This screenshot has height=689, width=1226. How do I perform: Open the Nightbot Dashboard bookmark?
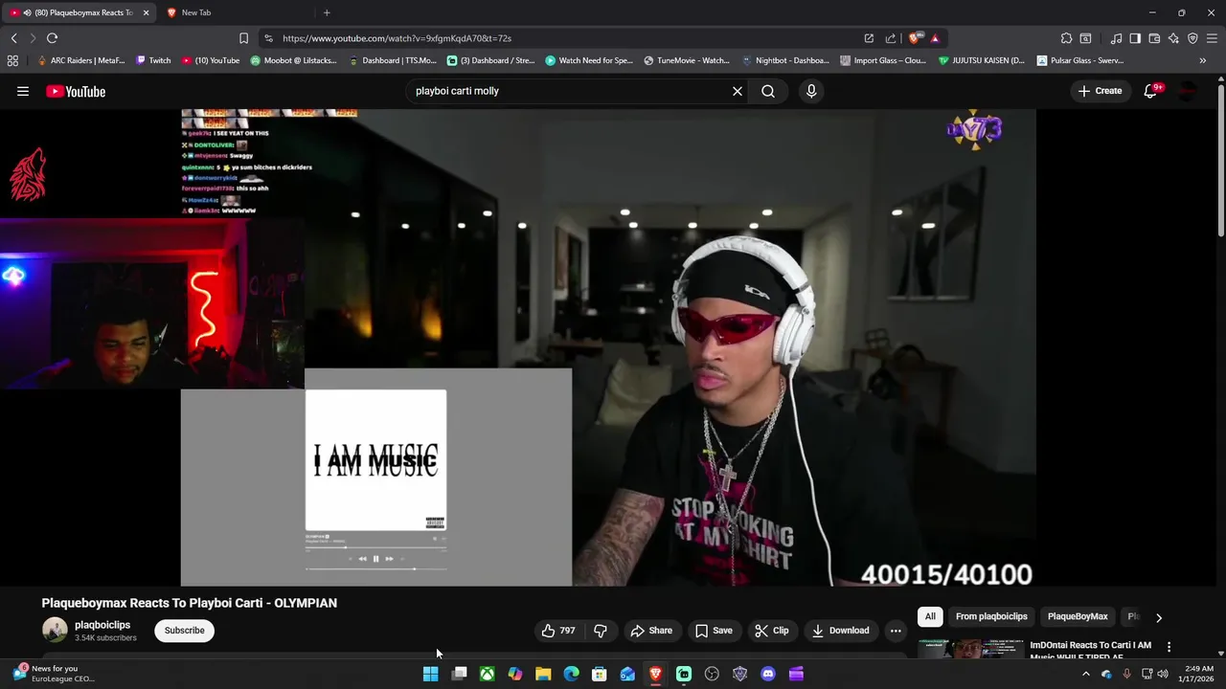pyautogui.click(x=785, y=60)
